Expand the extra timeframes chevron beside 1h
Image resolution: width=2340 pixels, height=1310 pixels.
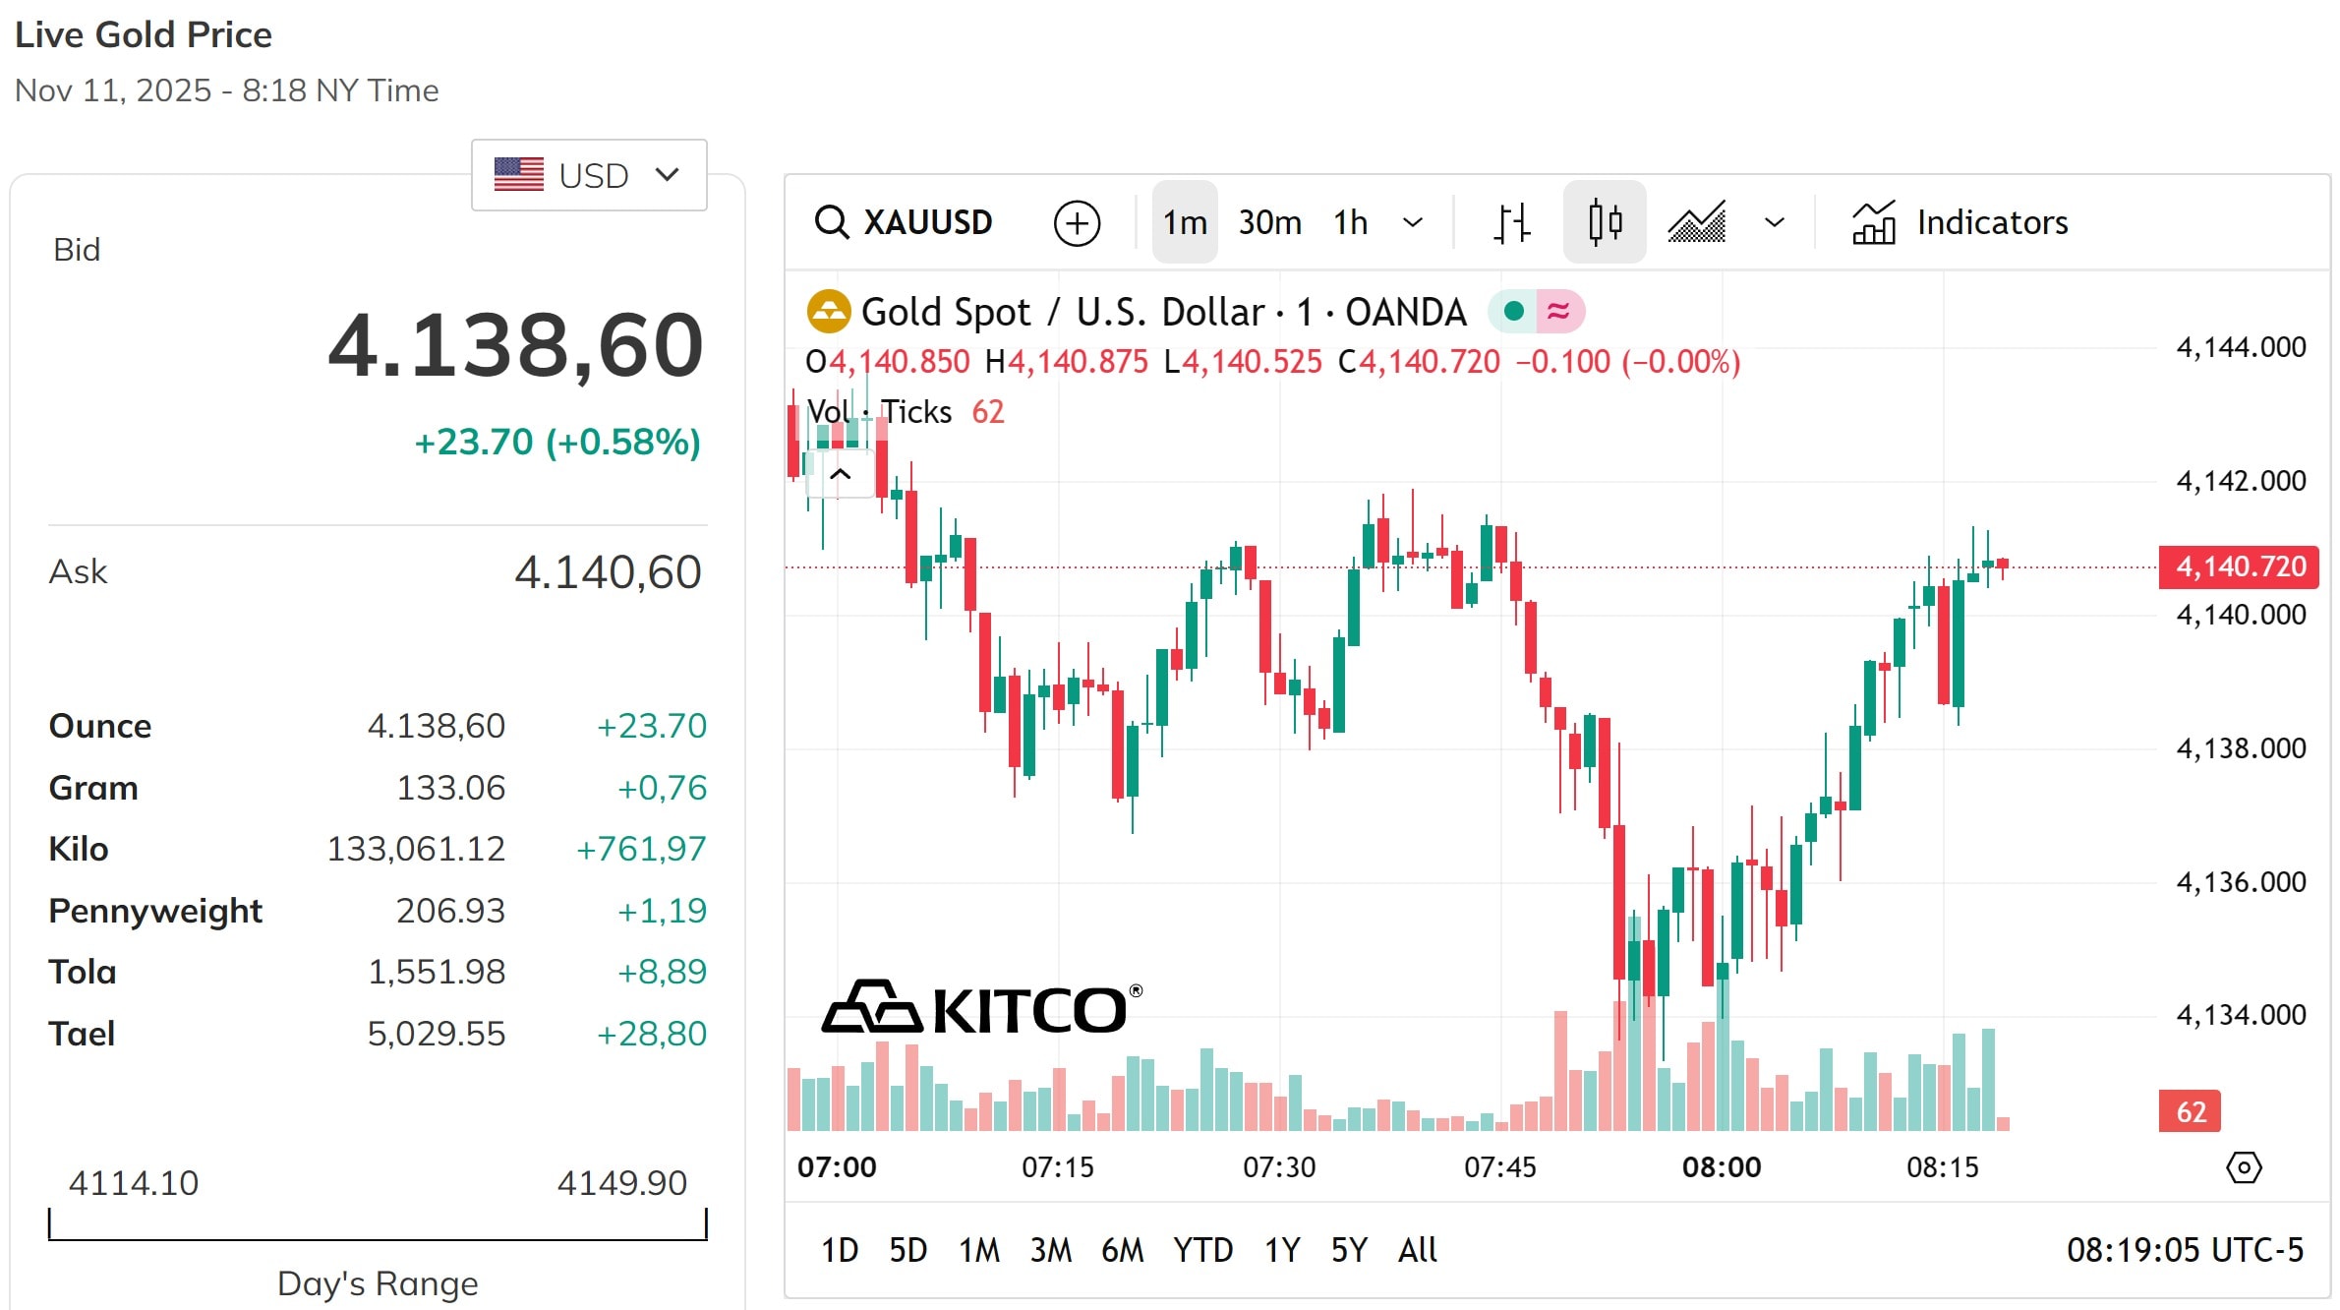tap(1414, 221)
